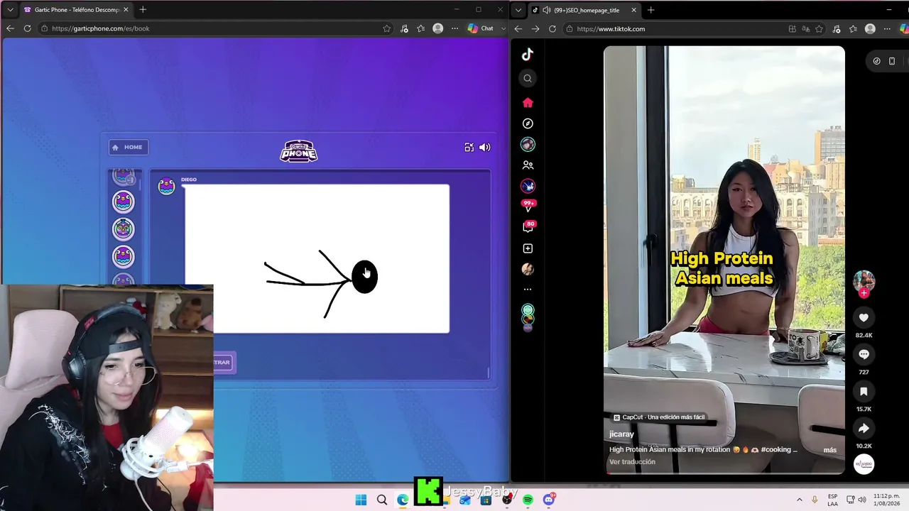Open the Windows Start menu

click(x=361, y=500)
